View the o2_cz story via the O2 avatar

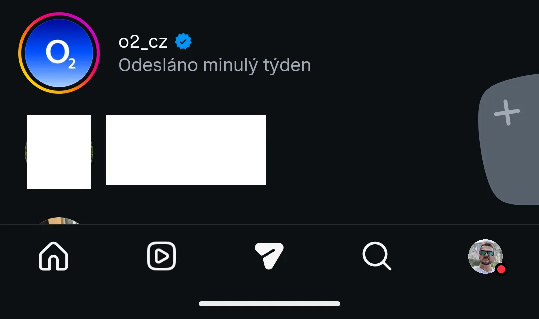coord(59,53)
